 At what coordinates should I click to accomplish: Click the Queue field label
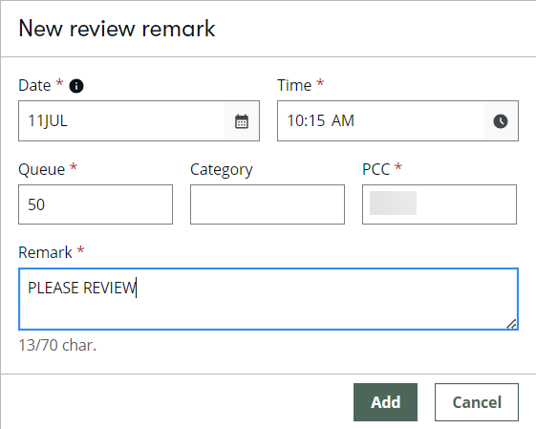click(x=42, y=169)
